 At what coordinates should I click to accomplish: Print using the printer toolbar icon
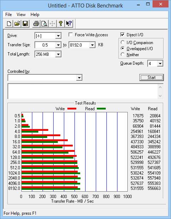click(x=36, y=23)
